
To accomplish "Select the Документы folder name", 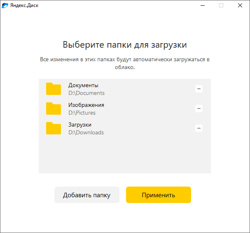I will point(83,85).
